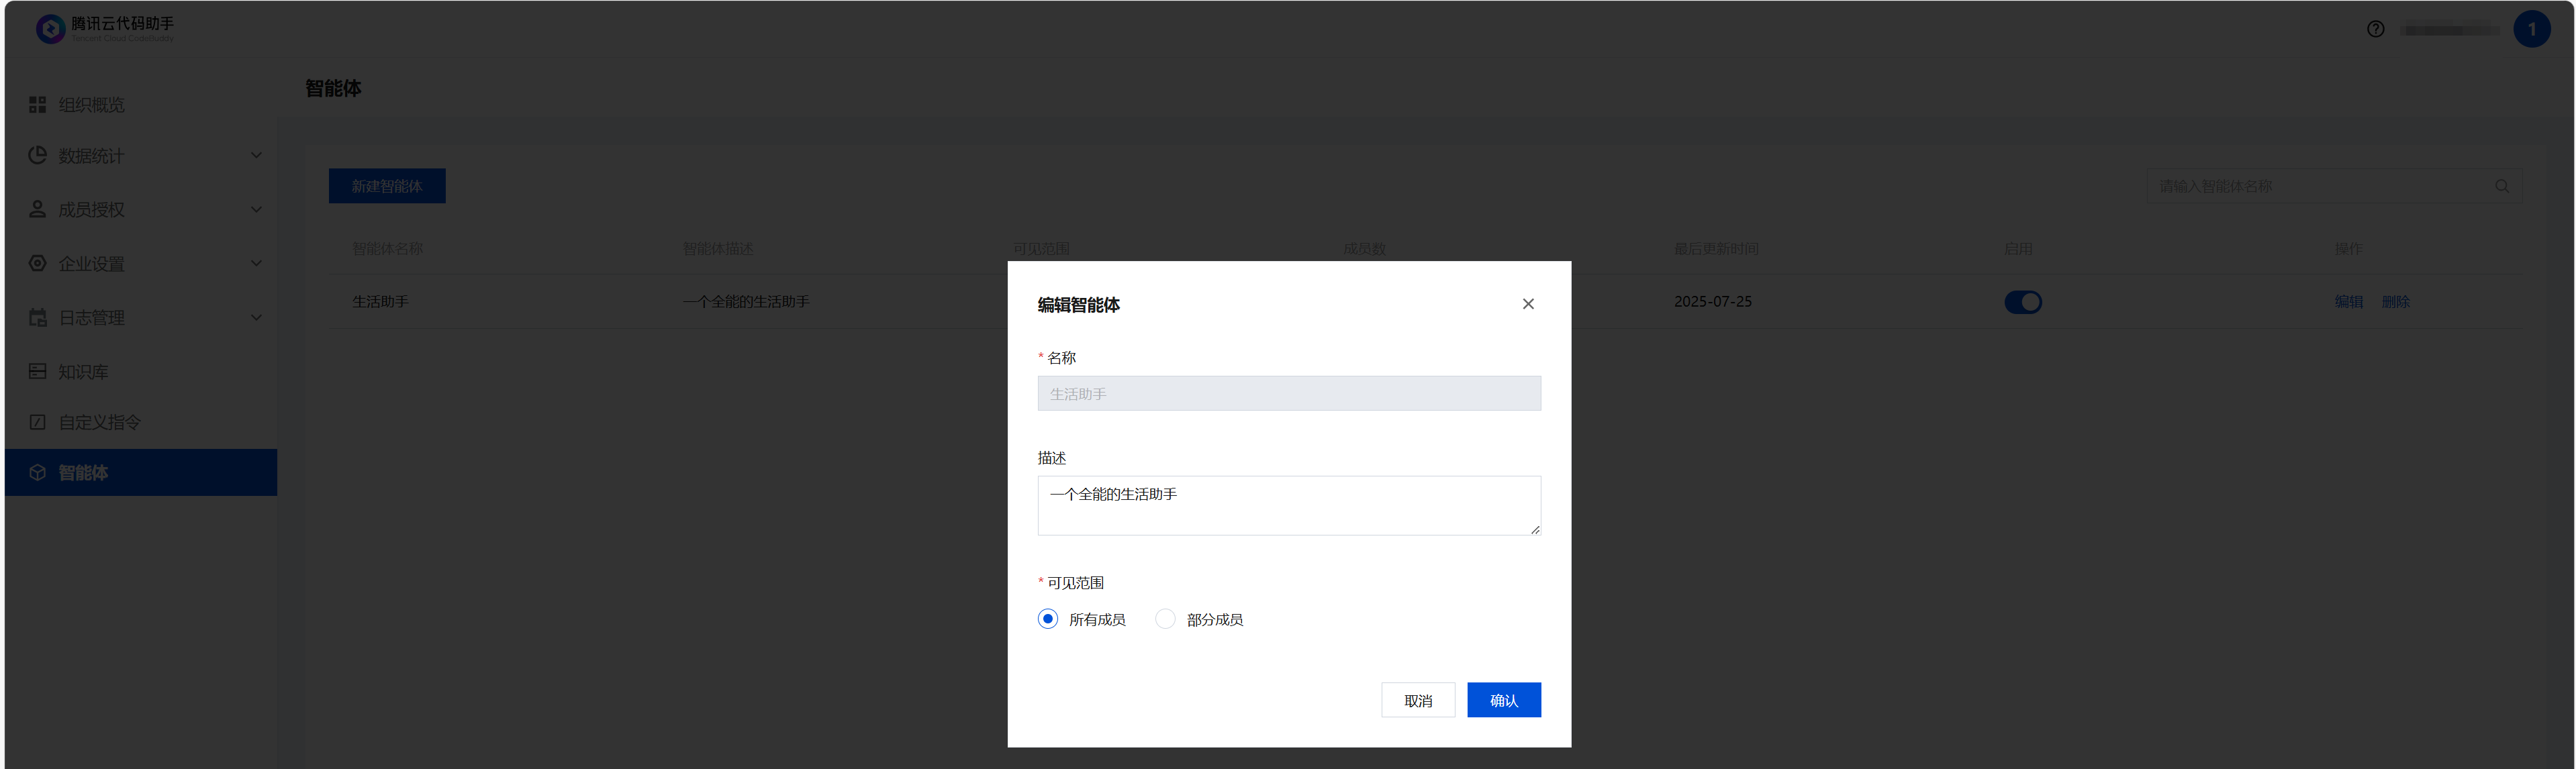This screenshot has width=2576, height=769.
Task: Click the 组织概览 grid icon
Action: click(37, 105)
